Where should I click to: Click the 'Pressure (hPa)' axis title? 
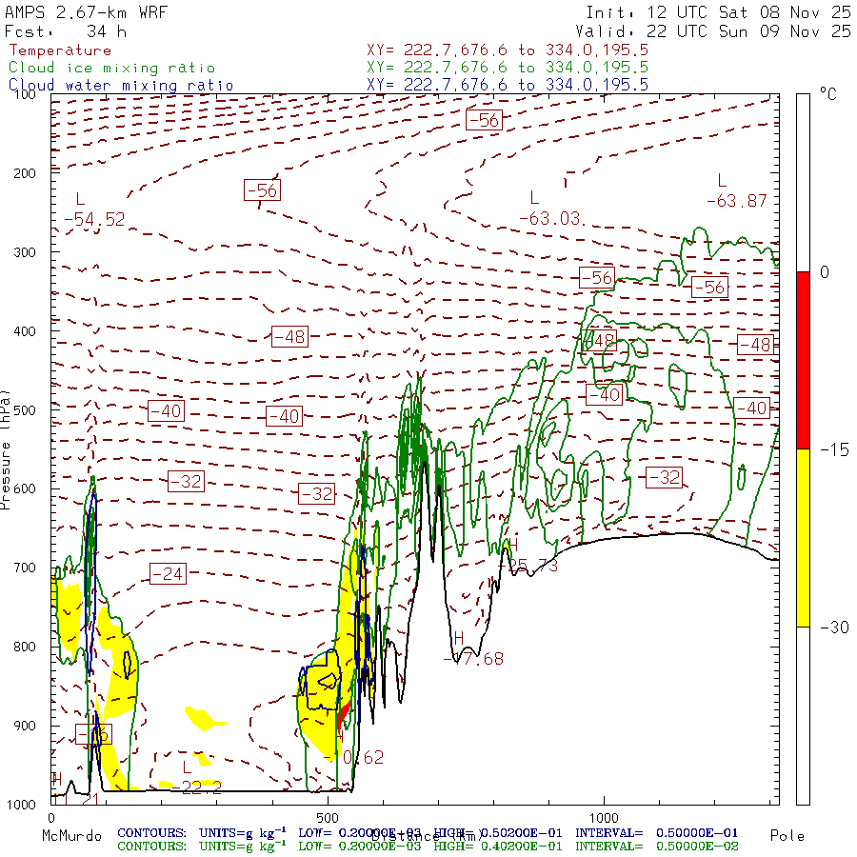tap(6, 449)
